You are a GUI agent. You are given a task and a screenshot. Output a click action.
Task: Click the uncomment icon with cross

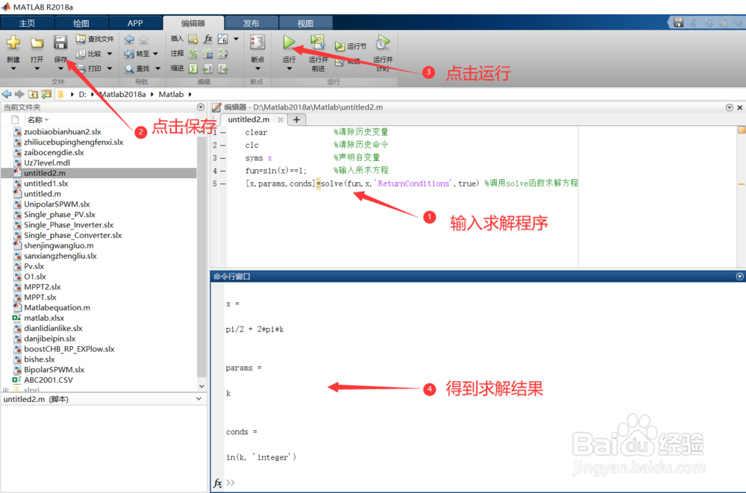(207, 54)
